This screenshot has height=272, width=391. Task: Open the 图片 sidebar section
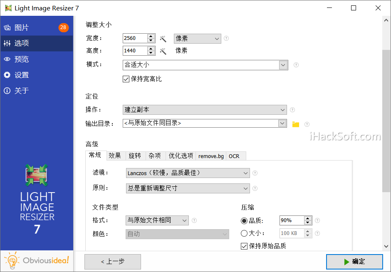(37, 27)
